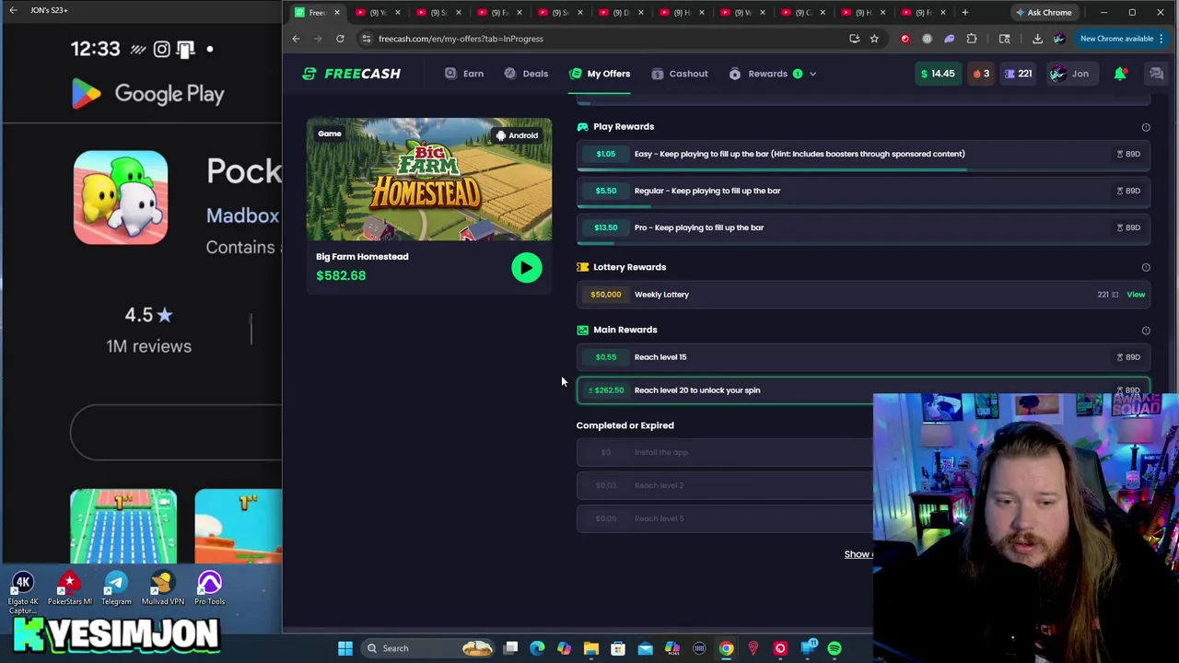
Task: Go back in the phone mirror window
Action: [13, 10]
